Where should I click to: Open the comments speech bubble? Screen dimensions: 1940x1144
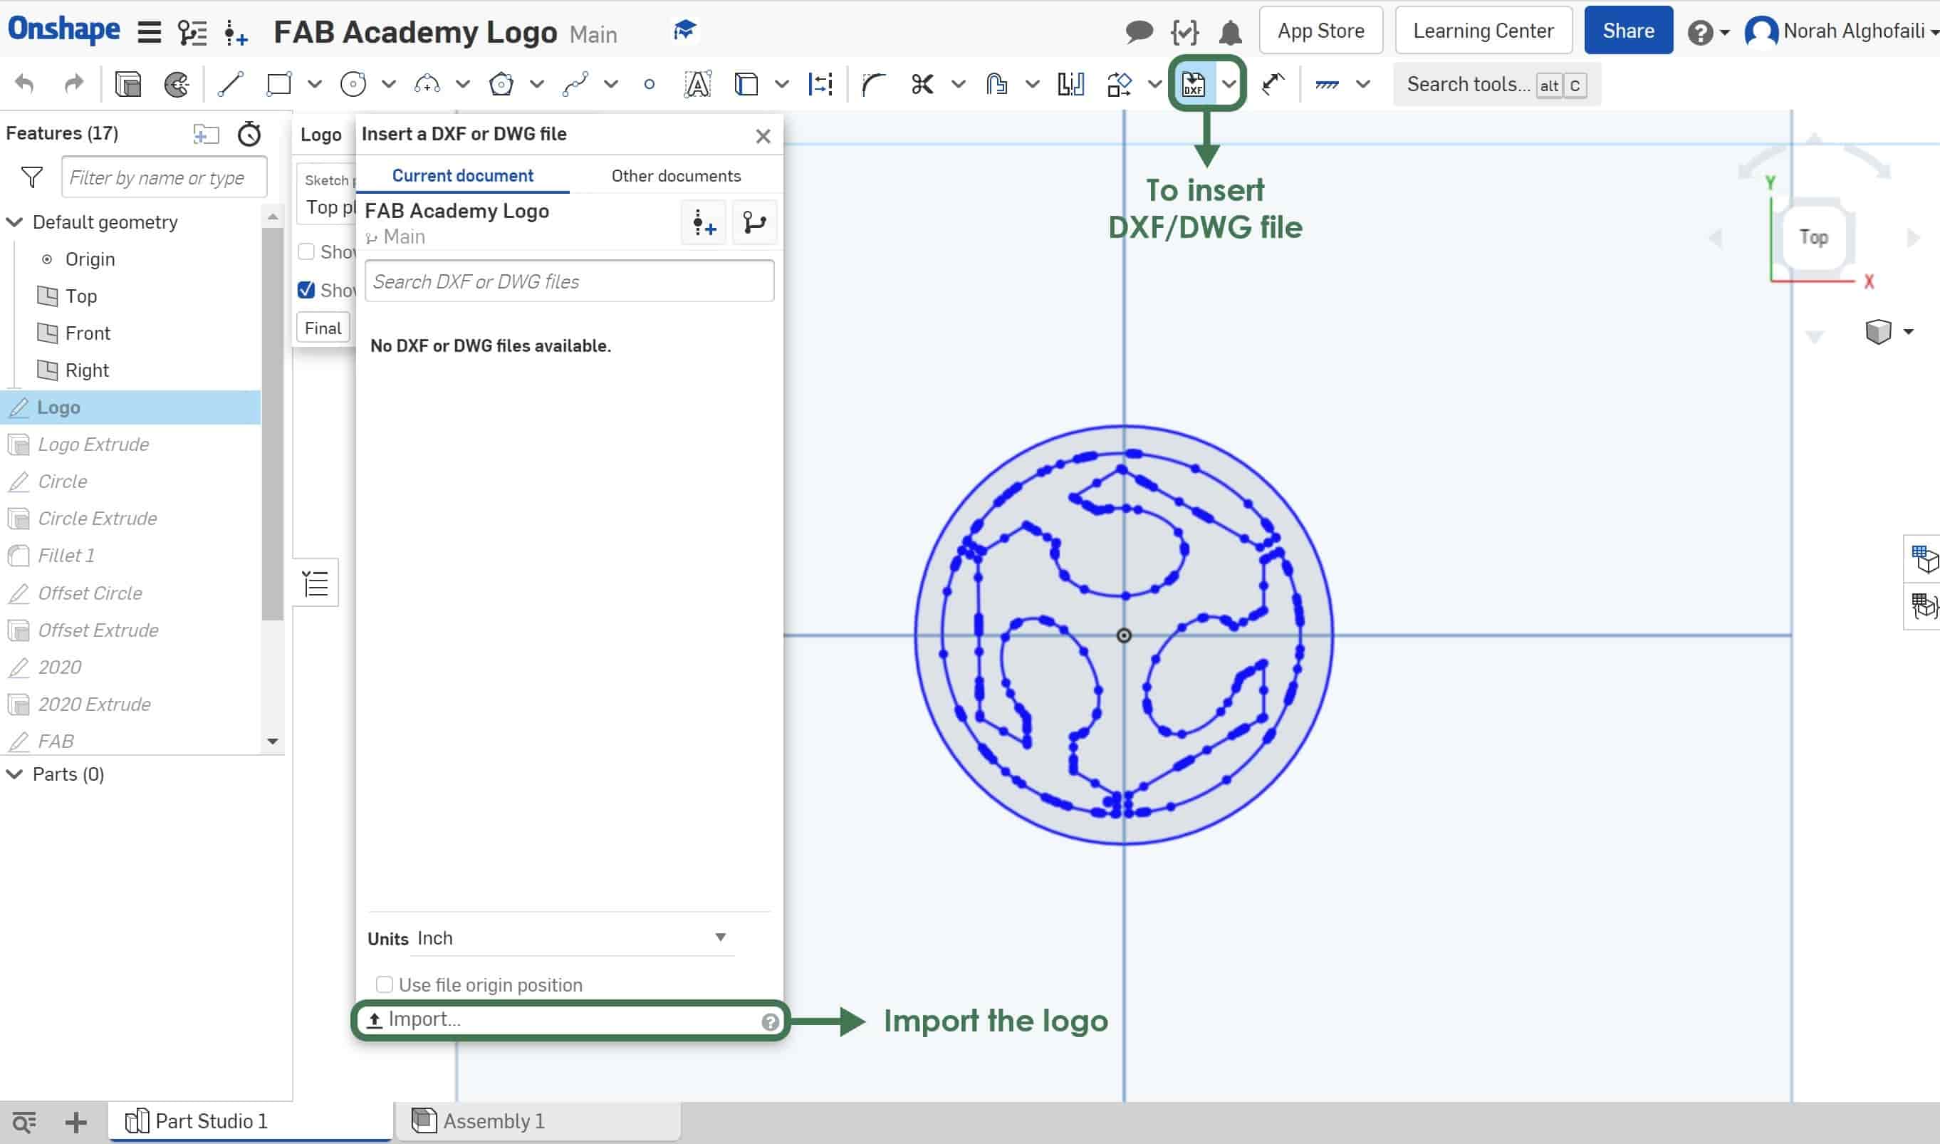point(1138,31)
